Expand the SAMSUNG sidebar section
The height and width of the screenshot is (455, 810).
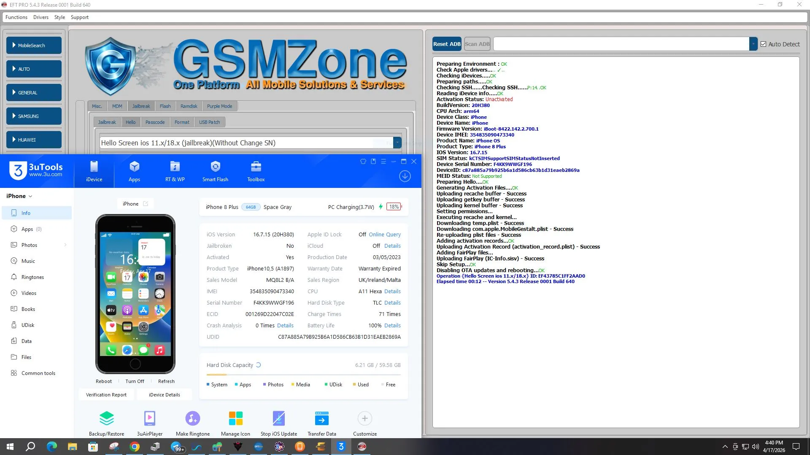tap(34, 116)
